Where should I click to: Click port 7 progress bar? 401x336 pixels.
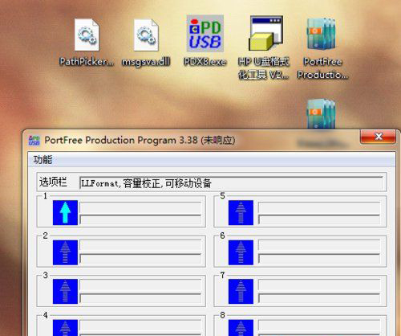[319, 298]
